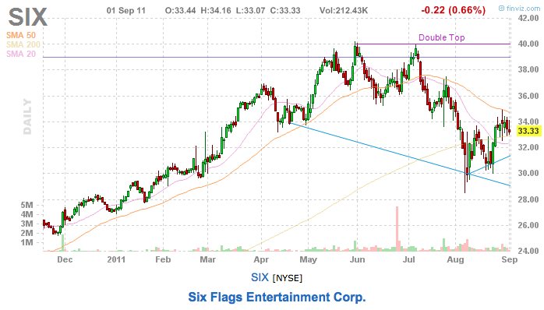Viewport: 544px width, 310px height.
Task: Click the high price 'H:34.16'
Action: 216,10
